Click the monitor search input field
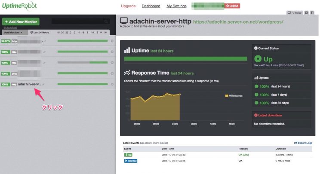Viewport: 320px width, 174px height. pyautogui.click(x=77, y=21)
